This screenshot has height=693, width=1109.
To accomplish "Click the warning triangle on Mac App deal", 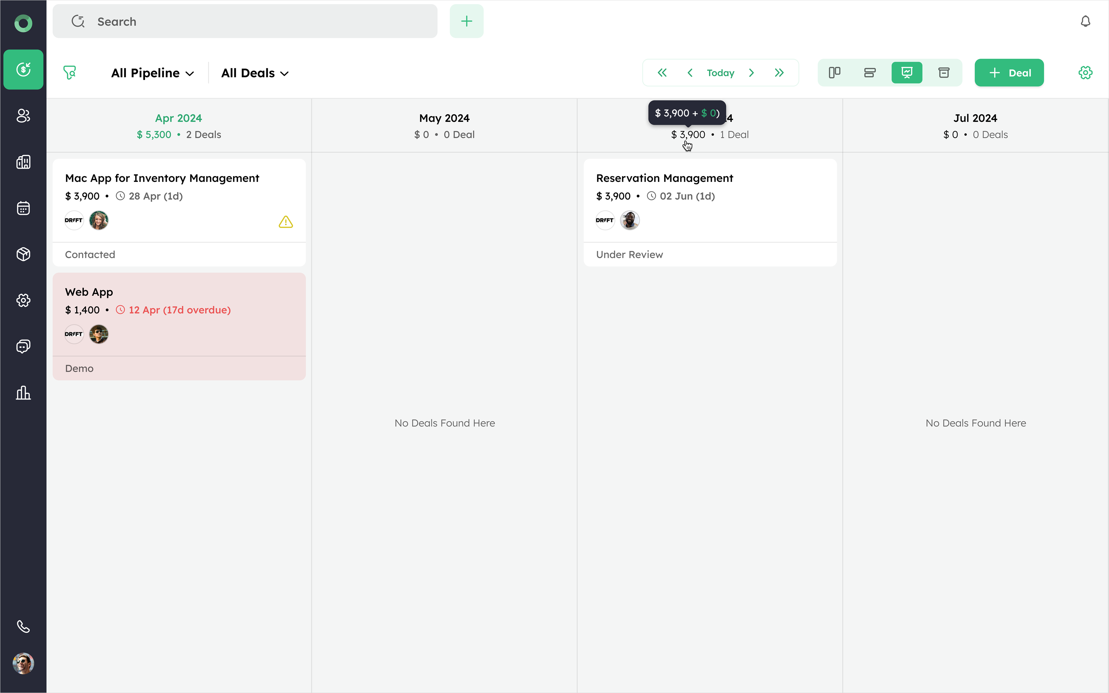I will (286, 222).
